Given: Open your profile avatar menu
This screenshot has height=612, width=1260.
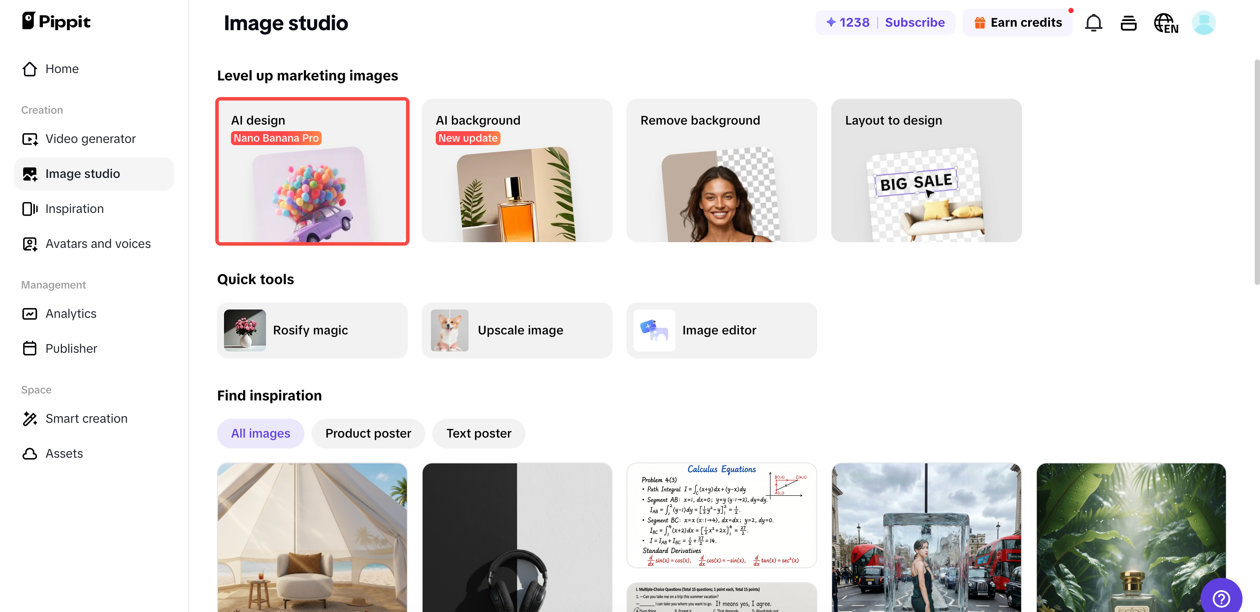Looking at the screenshot, I should coord(1204,22).
